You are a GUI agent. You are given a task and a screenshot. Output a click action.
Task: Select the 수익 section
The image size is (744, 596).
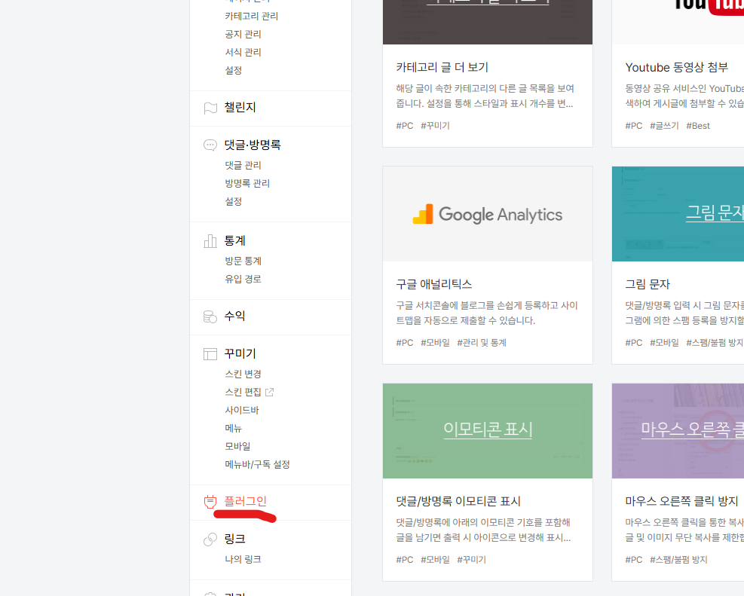click(235, 316)
